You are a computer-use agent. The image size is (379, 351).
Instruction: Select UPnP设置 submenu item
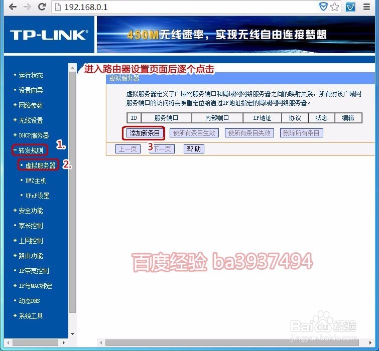pos(37,196)
